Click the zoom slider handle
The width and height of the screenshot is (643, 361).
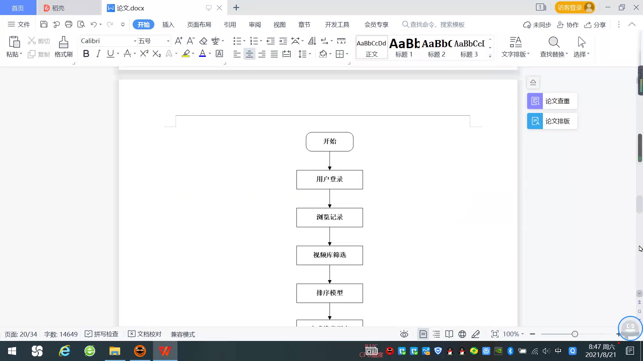575,334
